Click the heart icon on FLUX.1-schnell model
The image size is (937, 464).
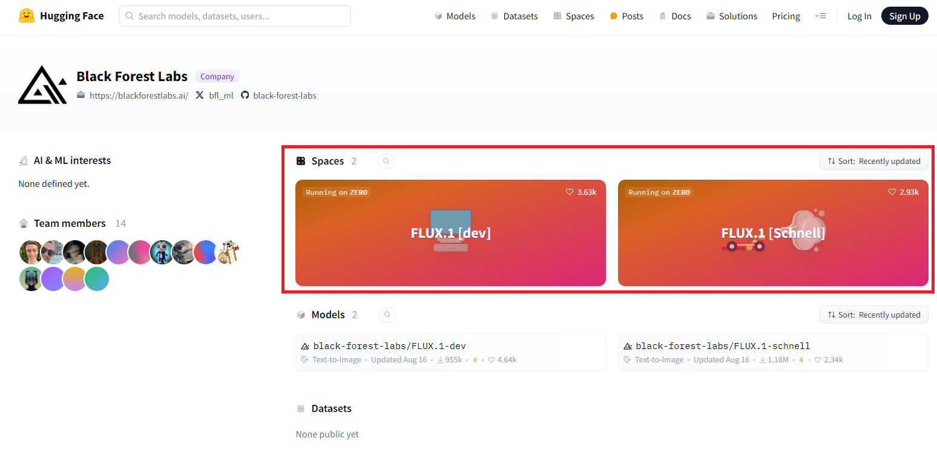818,359
